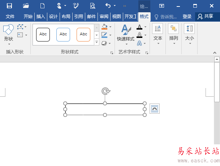Switch to the 引用 tab
This screenshot has height=166, width=220.
(x=79, y=17)
